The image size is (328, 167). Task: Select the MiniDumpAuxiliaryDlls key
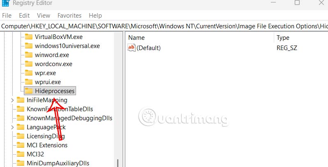(58, 163)
